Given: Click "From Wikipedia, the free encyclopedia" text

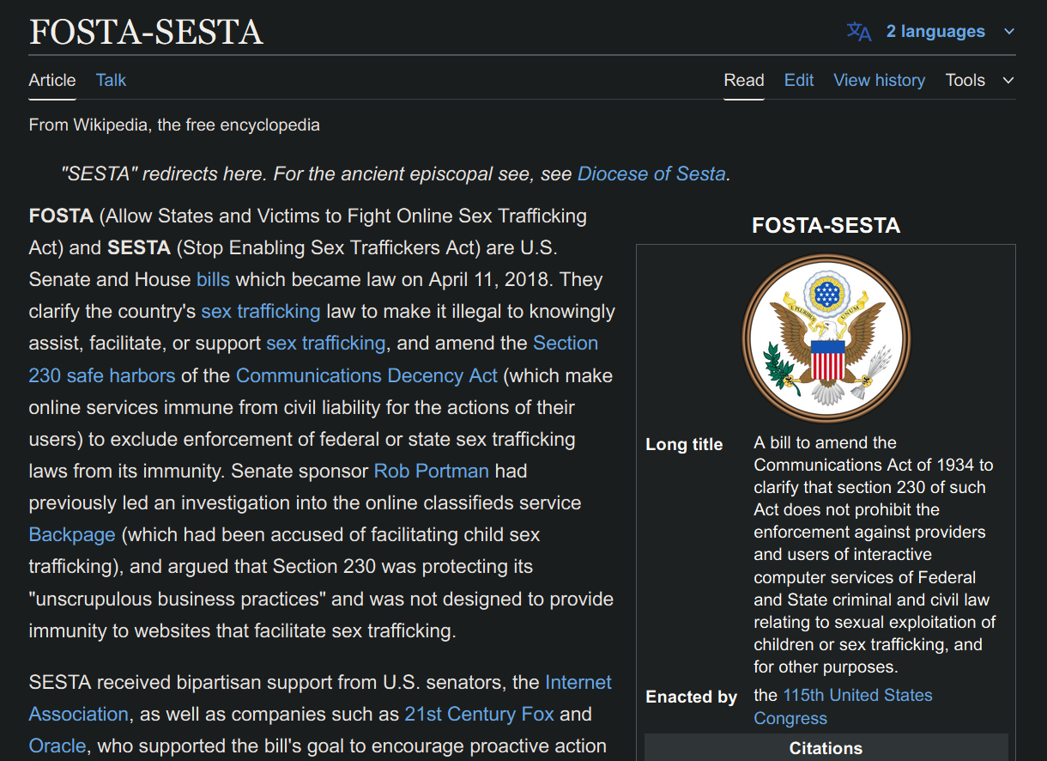Looking at the screenshot, I should 174,125.
